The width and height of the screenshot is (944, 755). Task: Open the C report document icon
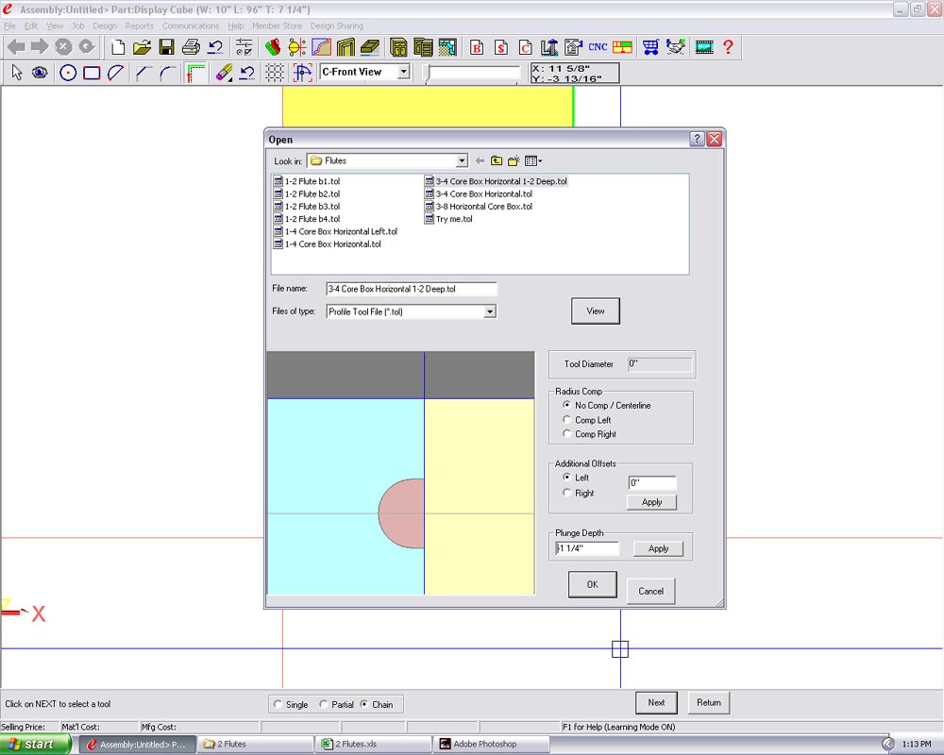[x=525, y=47]
